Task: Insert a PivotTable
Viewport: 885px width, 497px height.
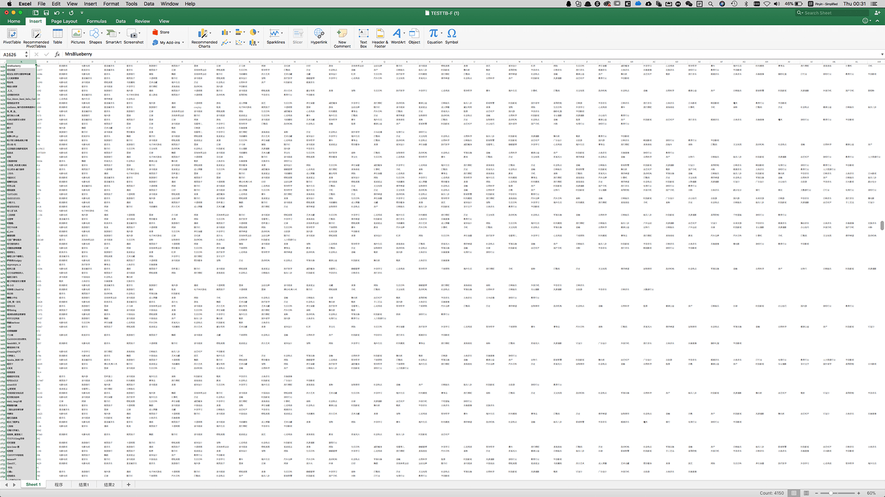Action: coord(12,36)
